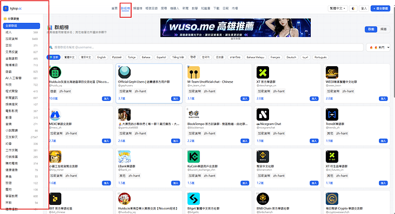Filter by 繁體中文 language chip

click(69, 57)
